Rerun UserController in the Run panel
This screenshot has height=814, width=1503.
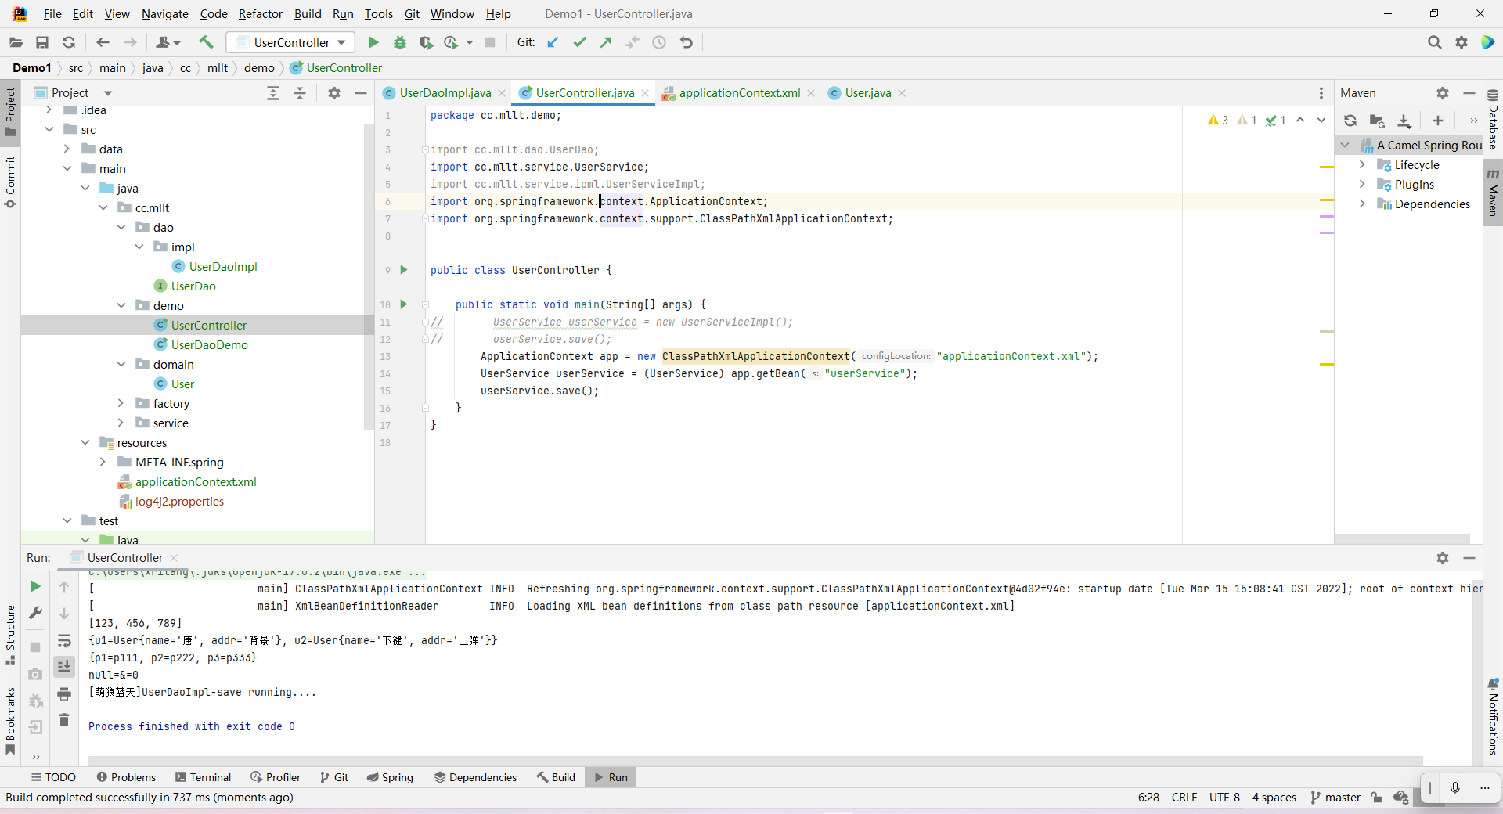[35, 586]
